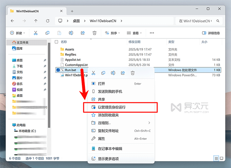The image size is (231, 168).
Task: Select the Appslist.txt file
Action: point(138,60)
